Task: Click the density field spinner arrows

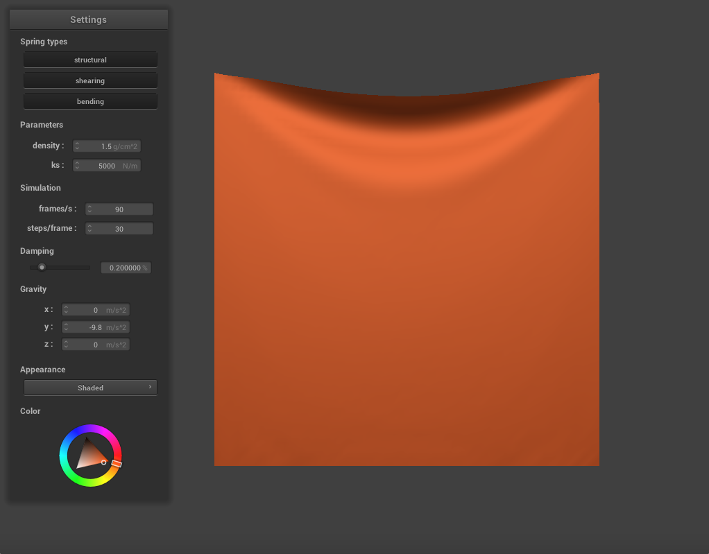Action: coord(77,146)
